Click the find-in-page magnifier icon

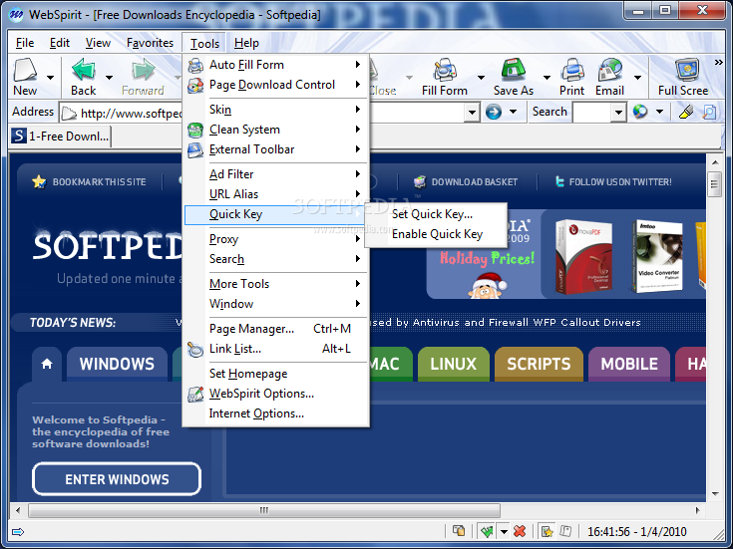click(x=709, y=112)
